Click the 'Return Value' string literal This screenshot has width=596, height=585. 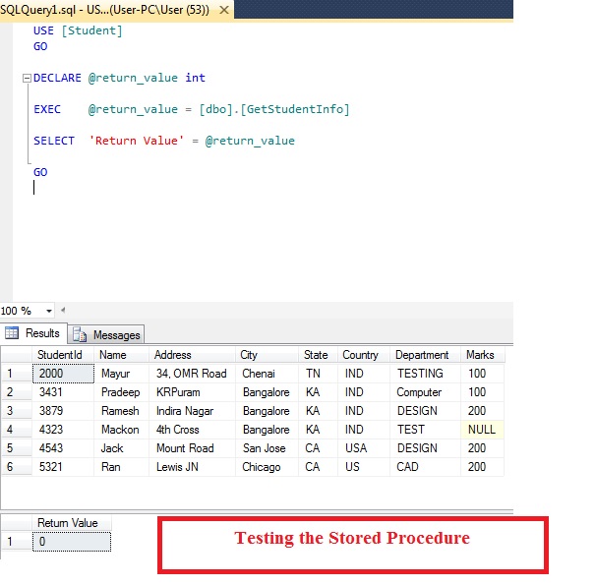[137, 141]
